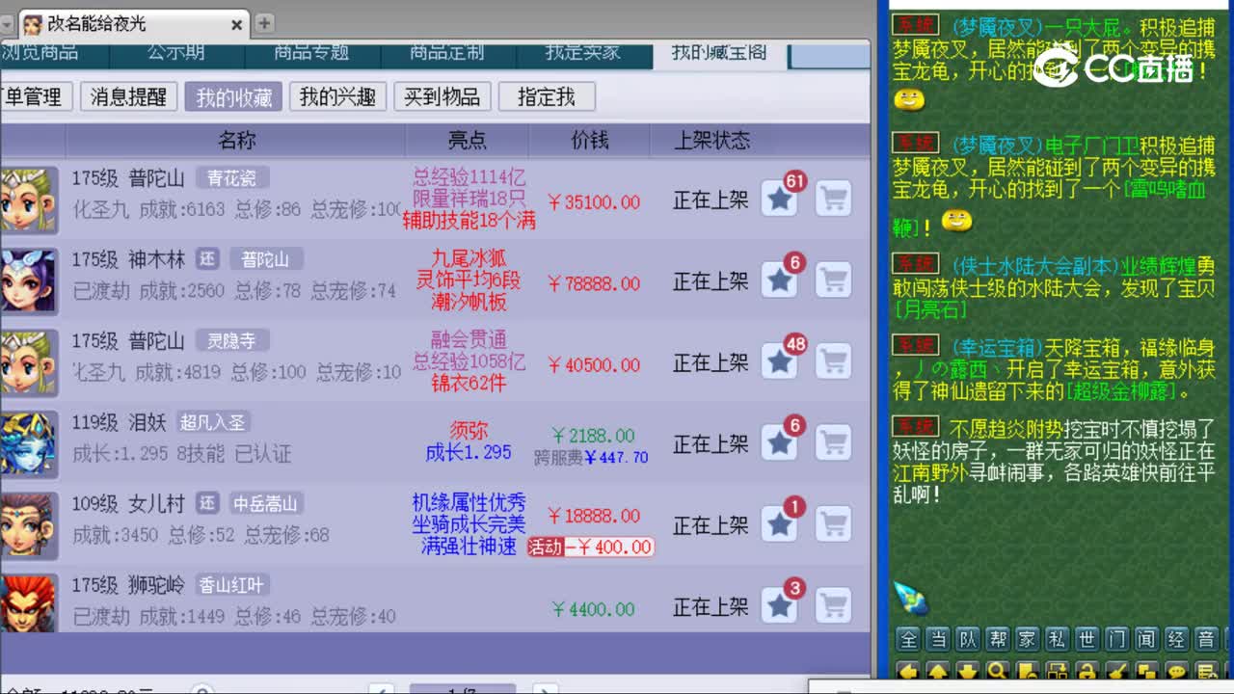Switch to the 我的藏宝阁 tab
Viewport: 1234px width, 694px height.
[719, 55]
